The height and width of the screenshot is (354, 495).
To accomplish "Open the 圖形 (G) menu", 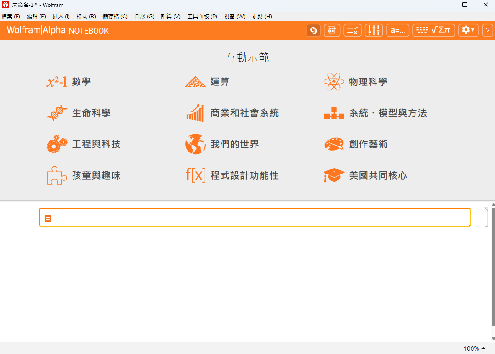I will click(x=144, y=17).
